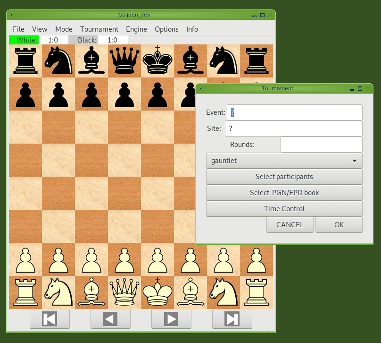Open the Engine menu
Screen dimensions: 381x343
pyautogui.click(x=136, y=29)
